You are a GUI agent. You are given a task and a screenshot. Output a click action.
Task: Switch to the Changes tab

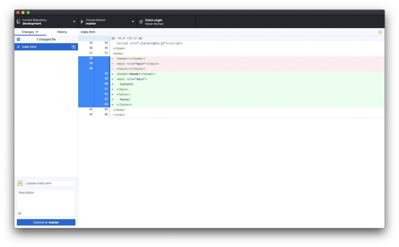click(x=30, y=32)
